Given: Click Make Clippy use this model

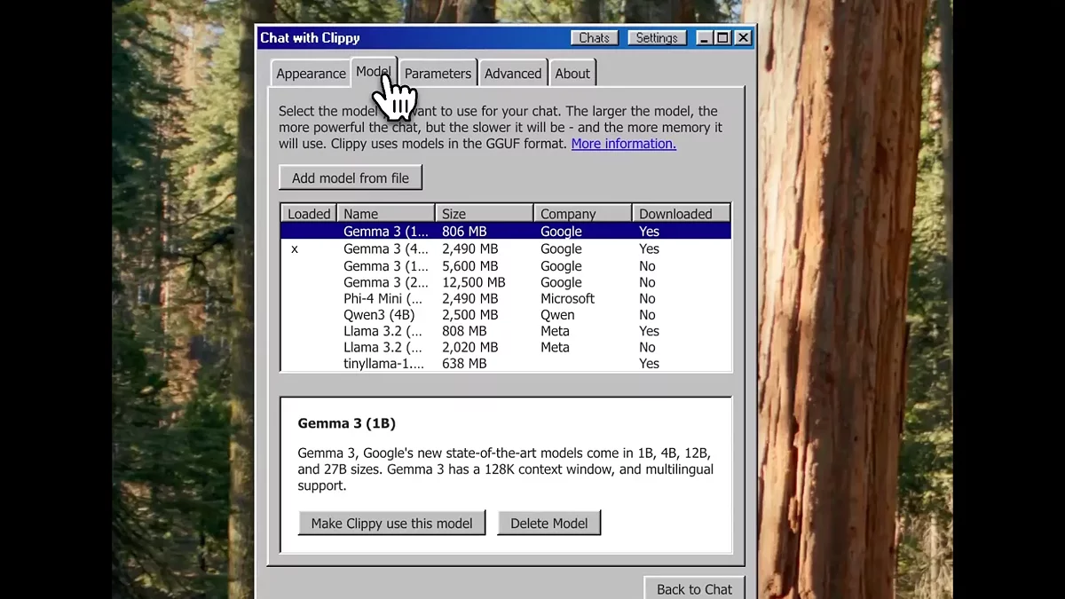Looking at the screenshot, I should point(391,523).
